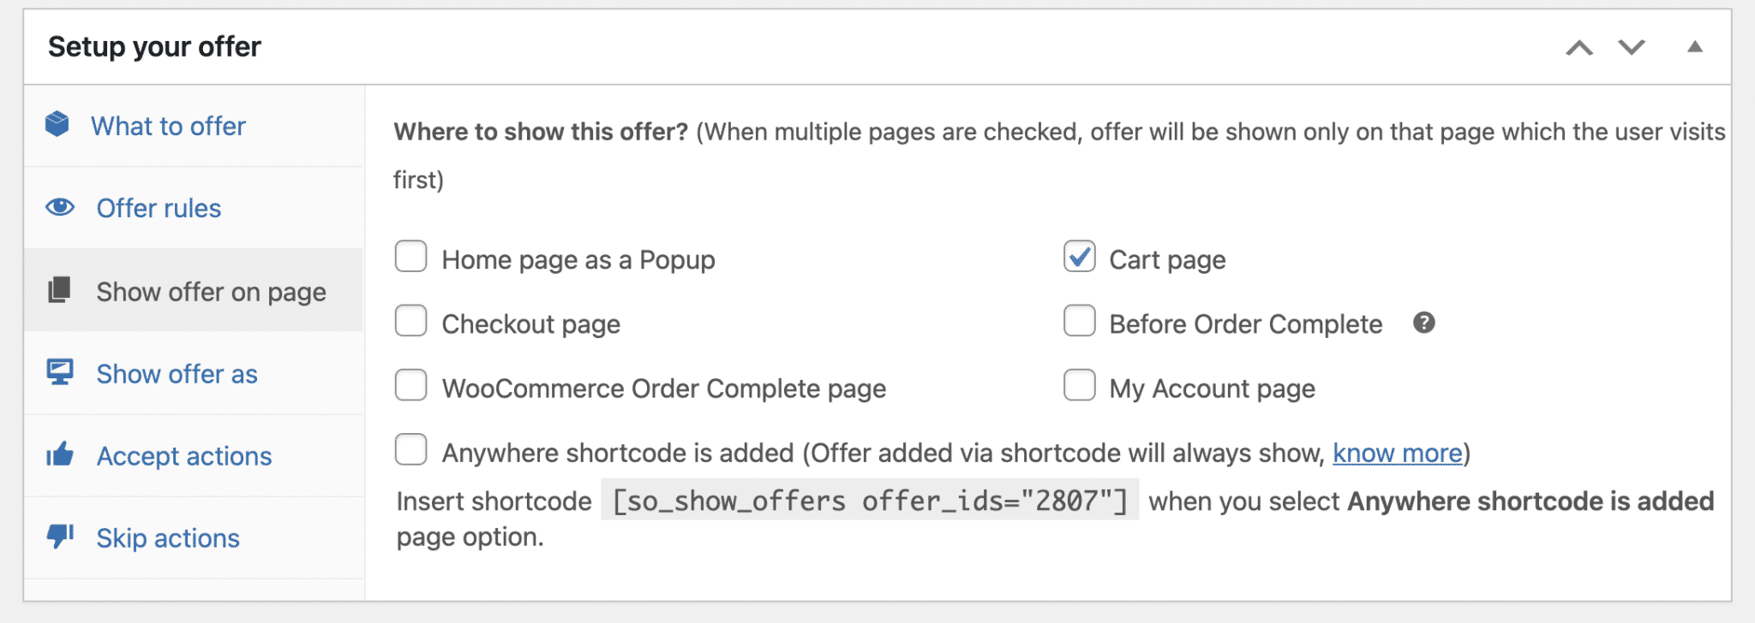Move the Setup your offer panel up

click(1579, 48)
